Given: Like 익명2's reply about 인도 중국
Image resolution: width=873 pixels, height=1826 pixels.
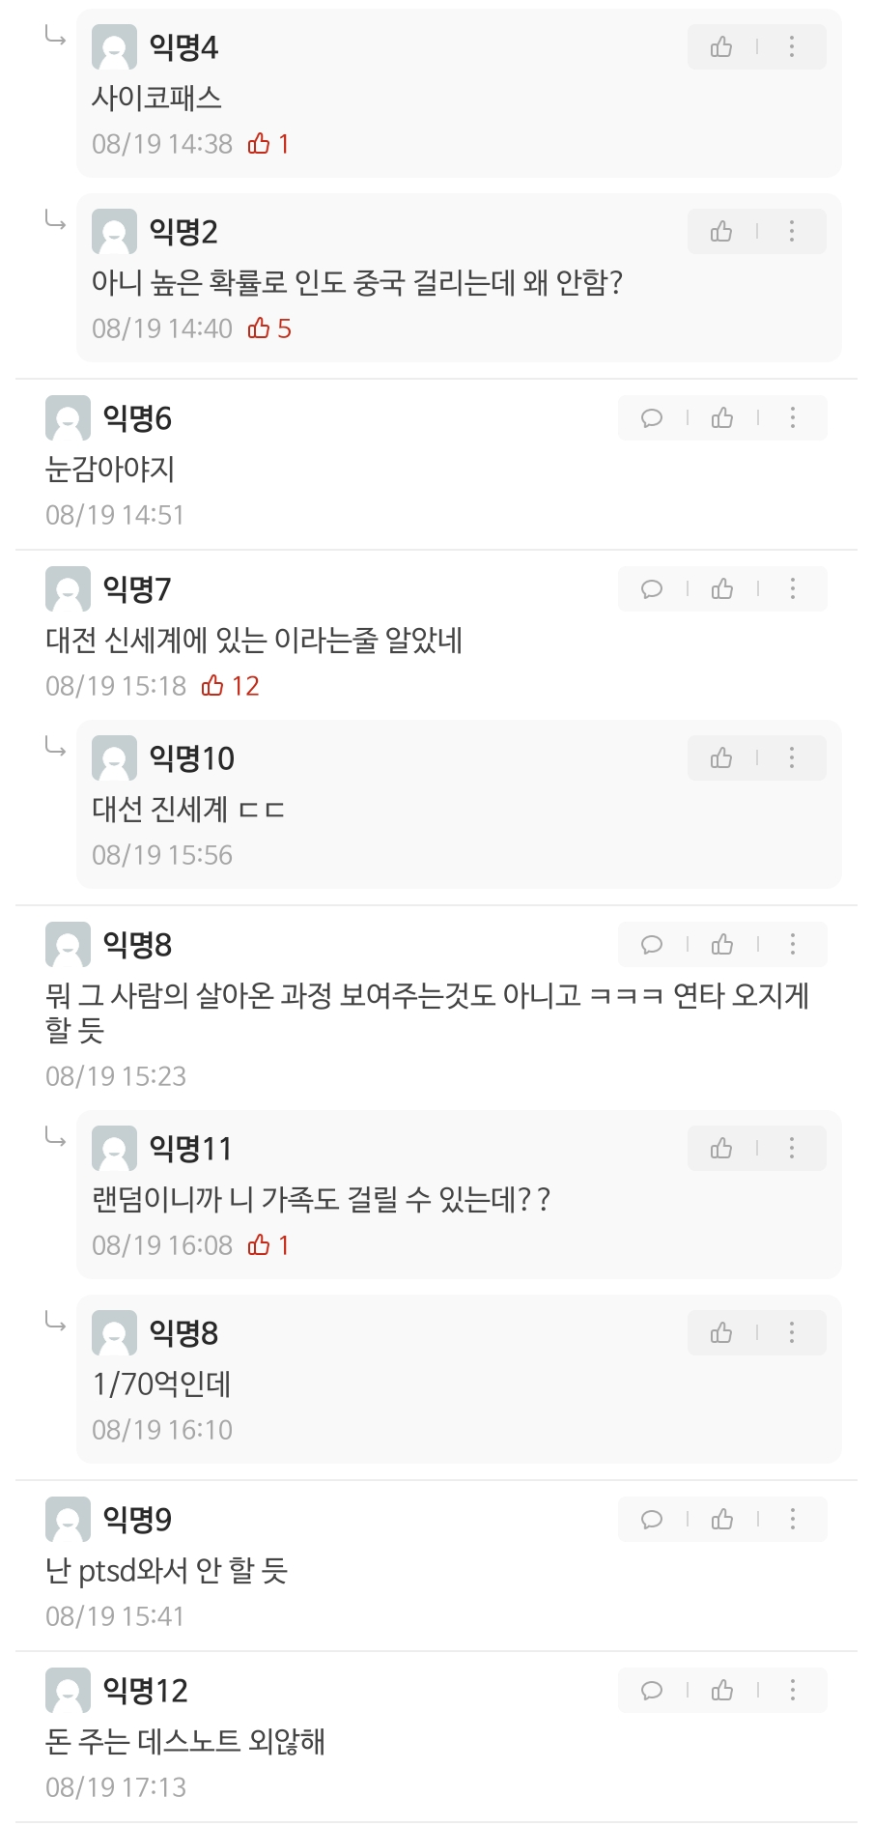Looking at the screenshot, I should (721, 231).
